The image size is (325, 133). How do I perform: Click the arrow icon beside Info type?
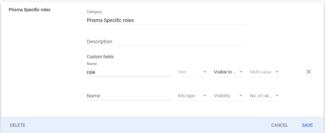(x=205, y=96)
